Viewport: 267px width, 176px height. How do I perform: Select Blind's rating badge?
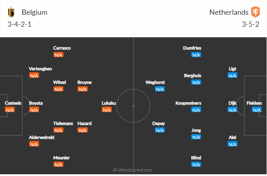click(x=196, y=164)
